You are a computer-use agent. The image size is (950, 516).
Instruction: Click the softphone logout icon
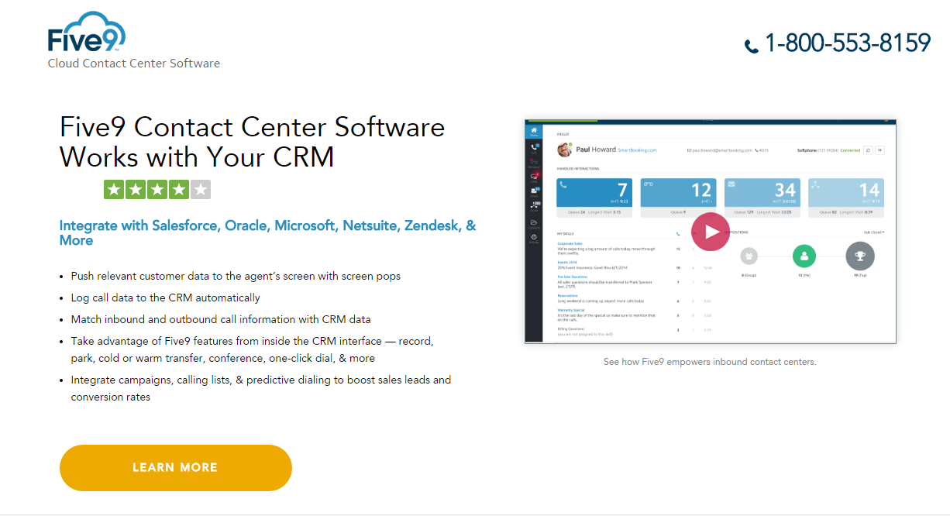pyautogui.click(x=879, y=150)
